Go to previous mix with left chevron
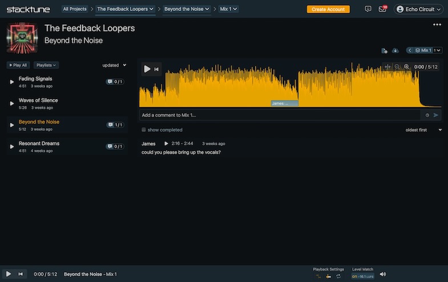The width and height of the screenshot is (448, 282). [410, 51]
